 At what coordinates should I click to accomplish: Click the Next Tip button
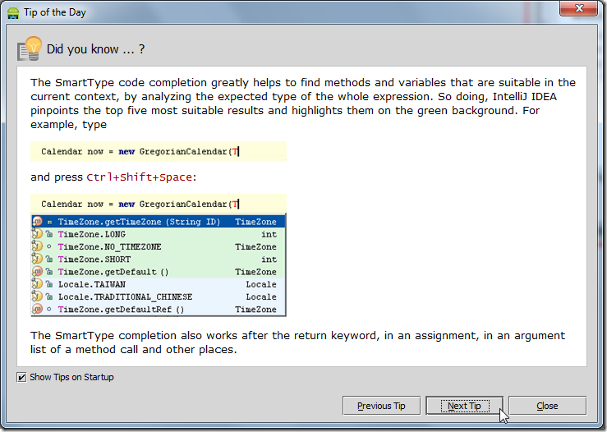point(464,406)
